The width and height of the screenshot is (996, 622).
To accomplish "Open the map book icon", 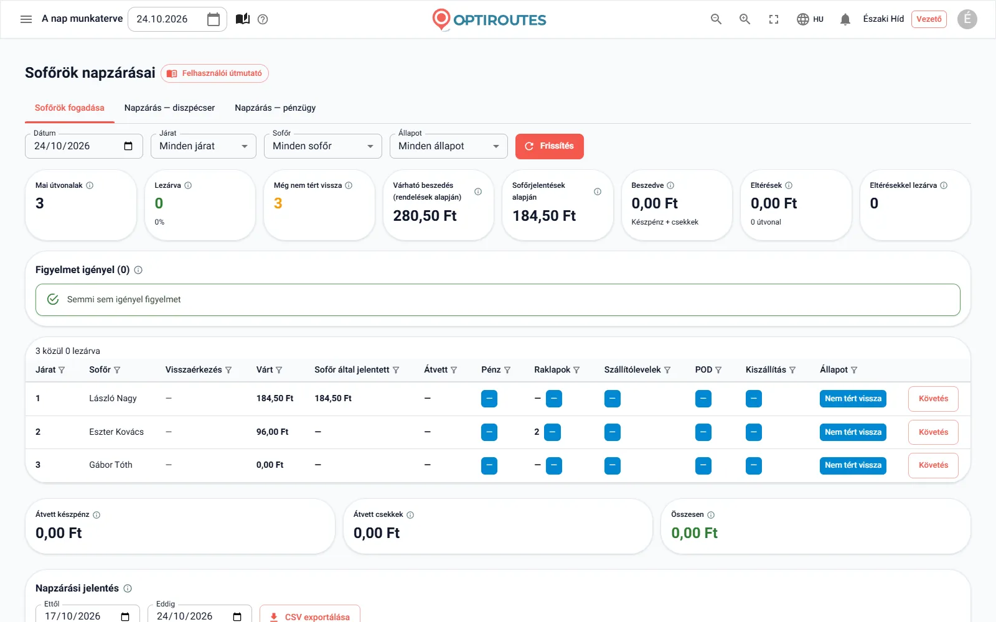I will click(x=243, y=19).
